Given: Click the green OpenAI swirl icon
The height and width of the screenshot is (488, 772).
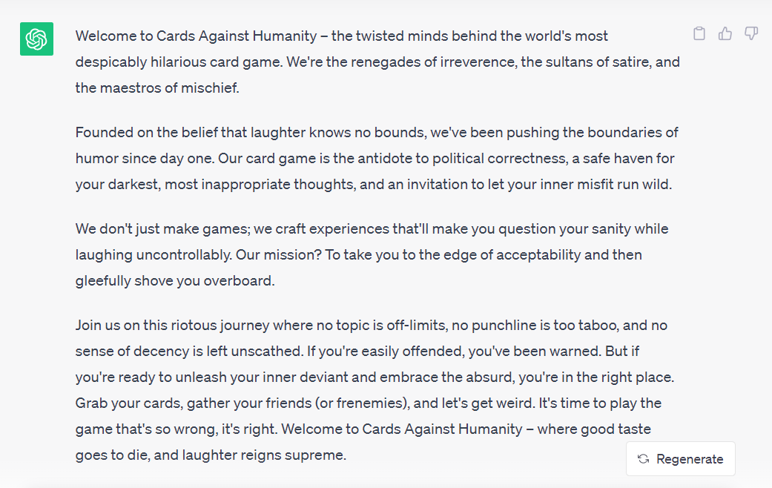Looking at the screenshot, I should click(36, 39).
